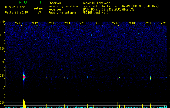Viewport: 170px width, 108px height.
Task: Click the 0.6 kHz axis label
Action: [x=2, y=103]
